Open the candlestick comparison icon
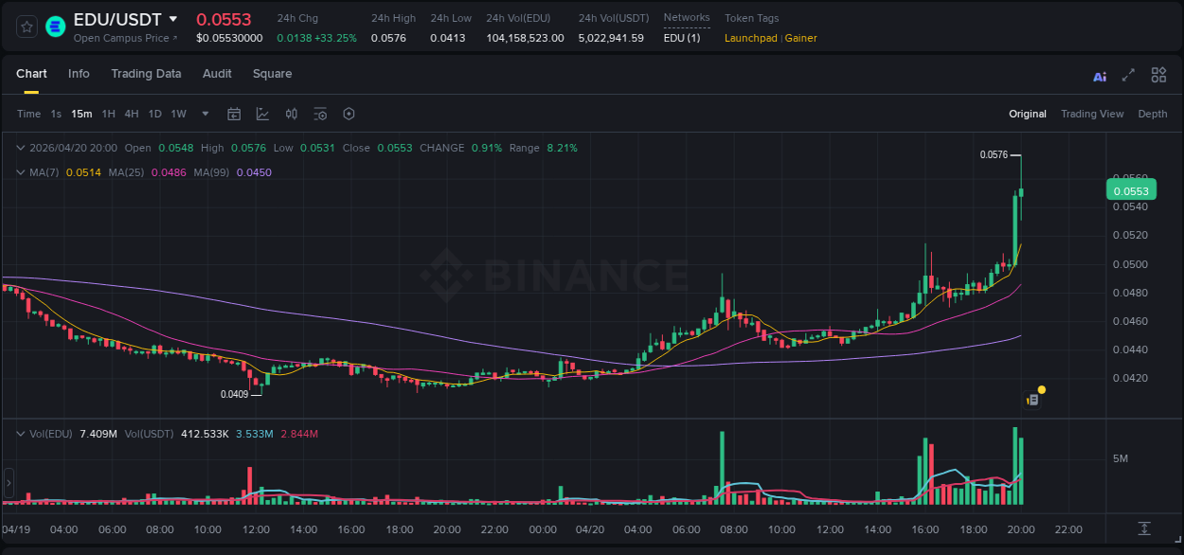Image resolution: width=1184 pixels, height=555 pixels. point(291,114)
